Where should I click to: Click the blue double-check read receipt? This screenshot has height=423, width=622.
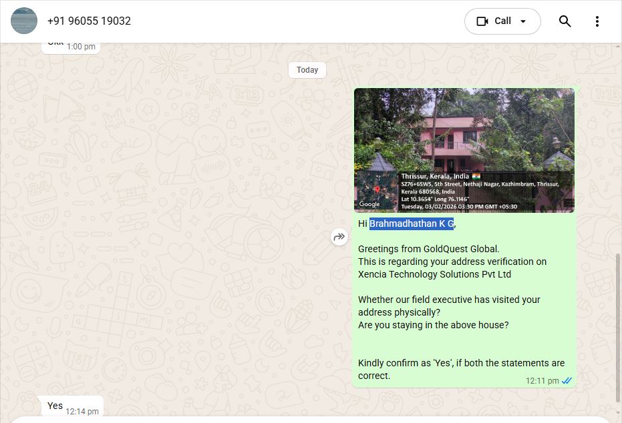(x=567, y=380)
